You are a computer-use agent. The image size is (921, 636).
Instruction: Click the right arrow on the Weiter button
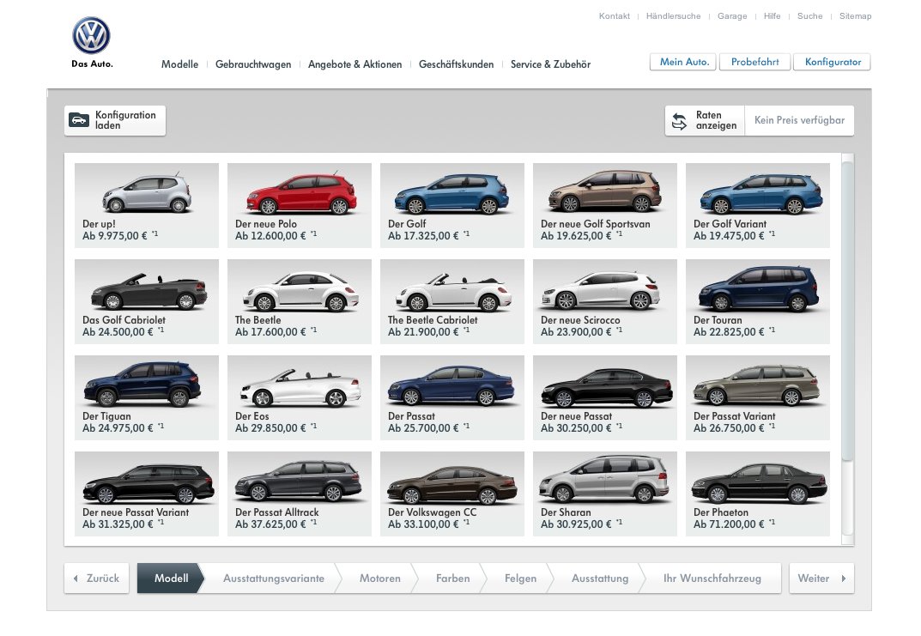(x=844, y=578)
